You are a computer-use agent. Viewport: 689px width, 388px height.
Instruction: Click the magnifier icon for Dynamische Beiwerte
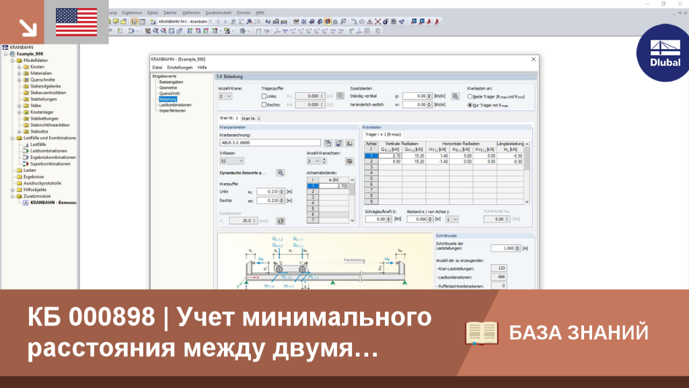click(281, 173)
